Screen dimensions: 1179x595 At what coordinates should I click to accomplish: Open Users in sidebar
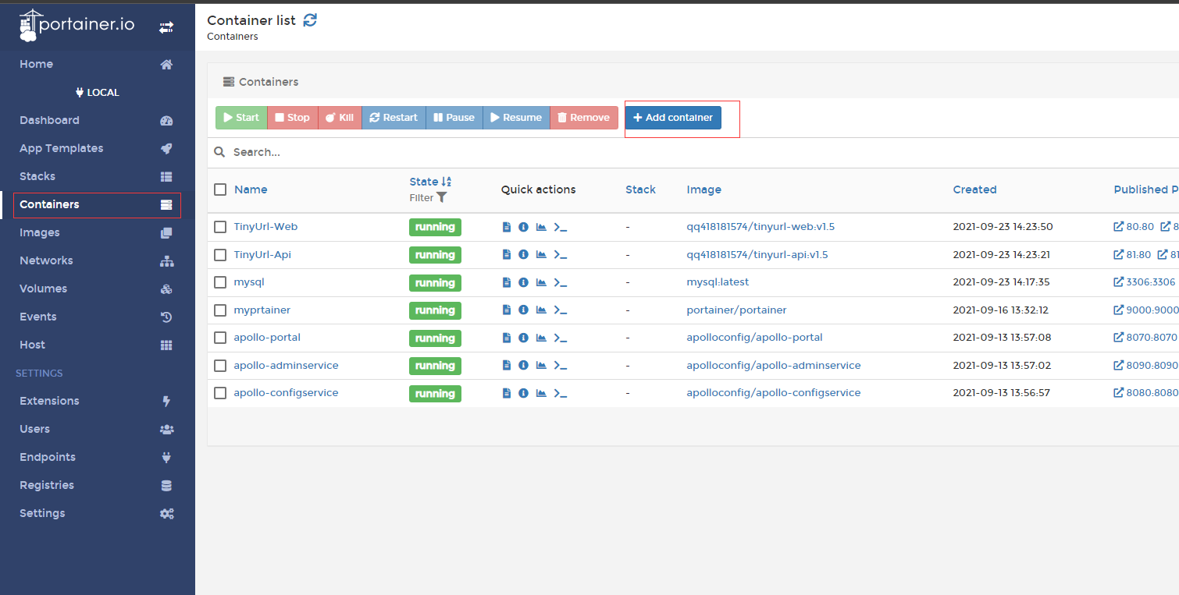97,429
